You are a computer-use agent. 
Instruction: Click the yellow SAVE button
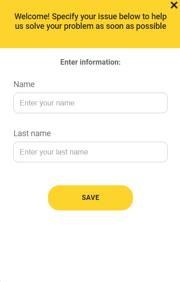[90, 198]
